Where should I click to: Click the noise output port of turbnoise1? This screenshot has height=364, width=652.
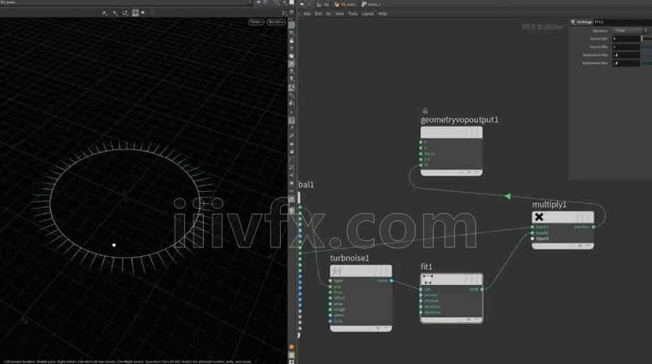point(392,281)
